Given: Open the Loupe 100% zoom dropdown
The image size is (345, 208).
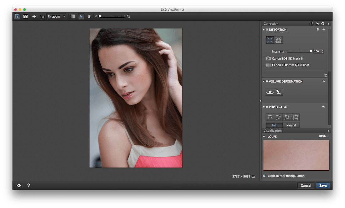Looking at the screenshot, I should [323, 136].
